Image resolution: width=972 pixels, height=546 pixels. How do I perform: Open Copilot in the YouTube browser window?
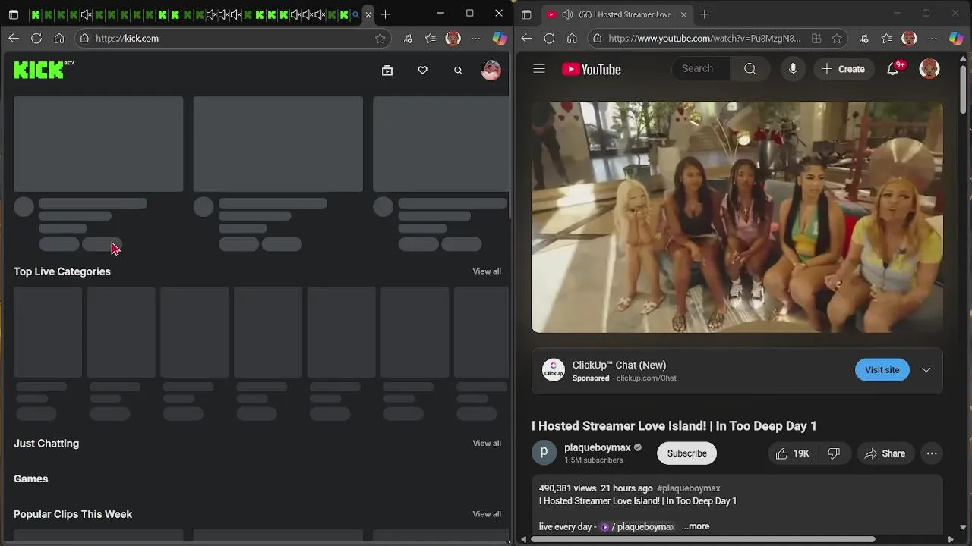[956, 38]
